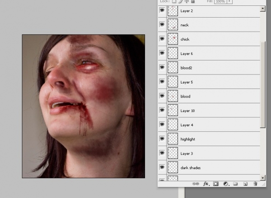
Task: Click the face photo on the canvas
Action: pos(84,106)
